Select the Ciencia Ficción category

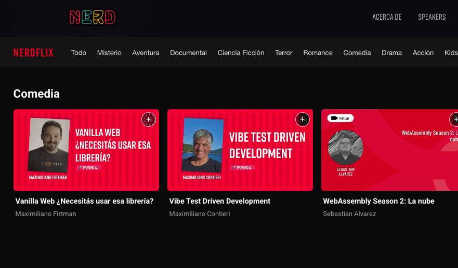coord(241,52)
